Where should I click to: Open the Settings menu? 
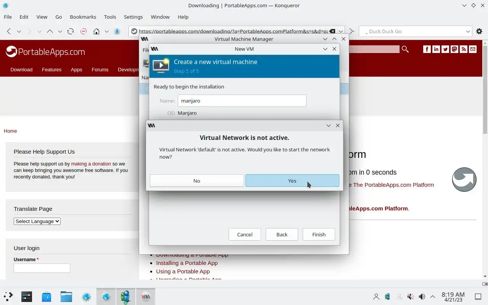(133, 17)
